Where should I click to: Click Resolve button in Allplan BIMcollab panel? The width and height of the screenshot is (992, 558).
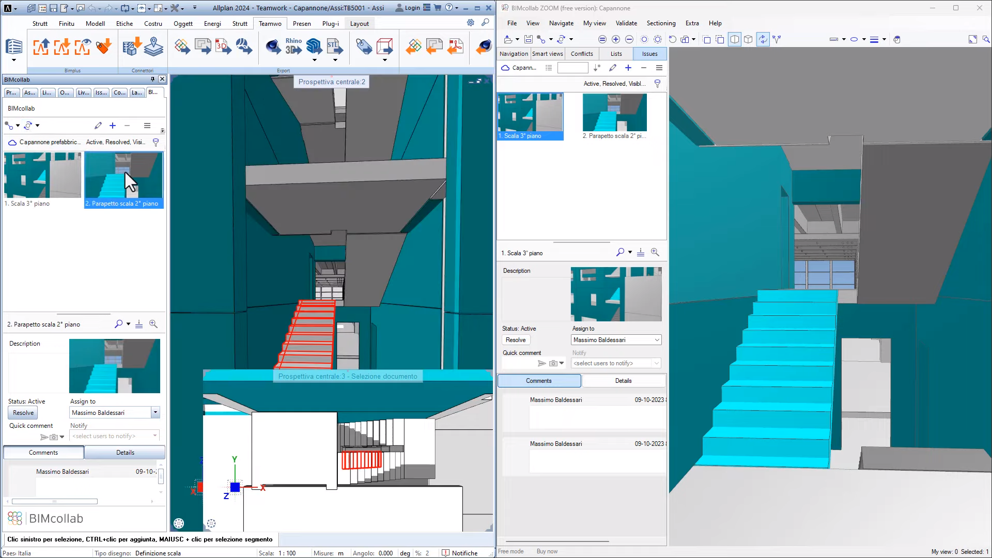(23, 413)
